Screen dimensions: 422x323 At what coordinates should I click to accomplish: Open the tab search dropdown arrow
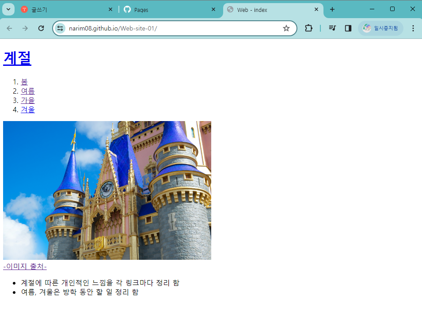pyautogui.click(x=8, y=9)
